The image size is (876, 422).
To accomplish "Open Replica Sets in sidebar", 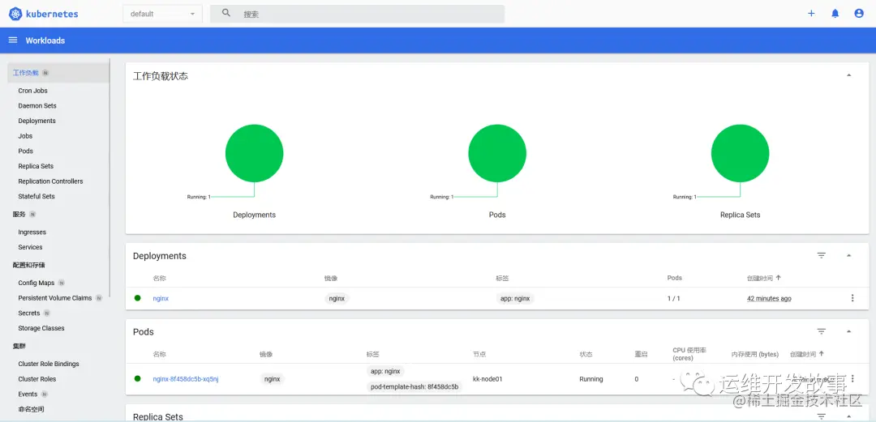I will click(x=36, y=166).
